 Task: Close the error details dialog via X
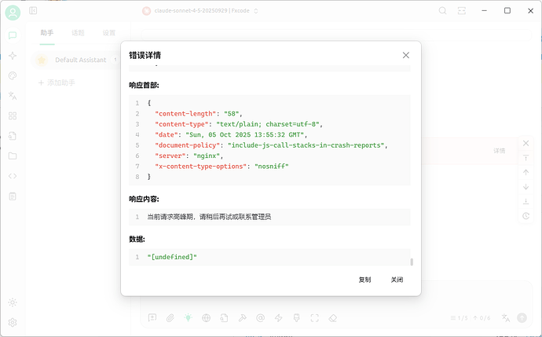pyautogui.click(x=406, y=55)
